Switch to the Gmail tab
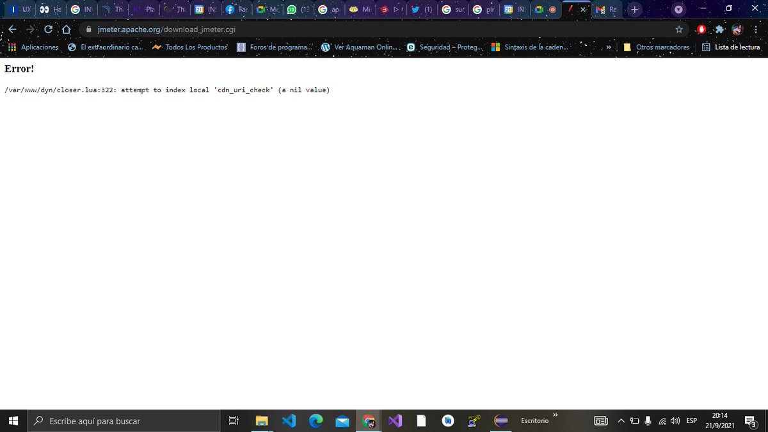This screenshot has height=432, width=768. pyautogui.click(x=607, y=10)
